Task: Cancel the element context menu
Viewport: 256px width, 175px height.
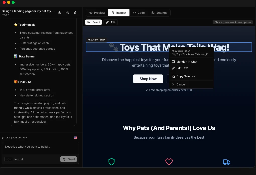Action: tap(191, 84)
